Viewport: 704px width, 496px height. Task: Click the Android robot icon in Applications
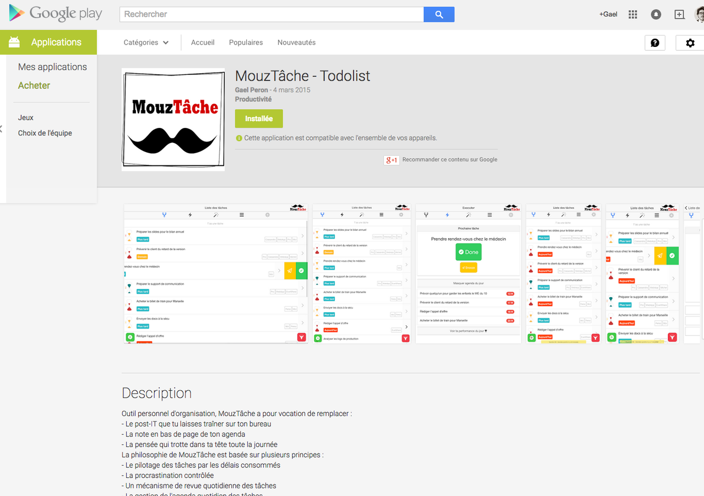coord(14,42)
